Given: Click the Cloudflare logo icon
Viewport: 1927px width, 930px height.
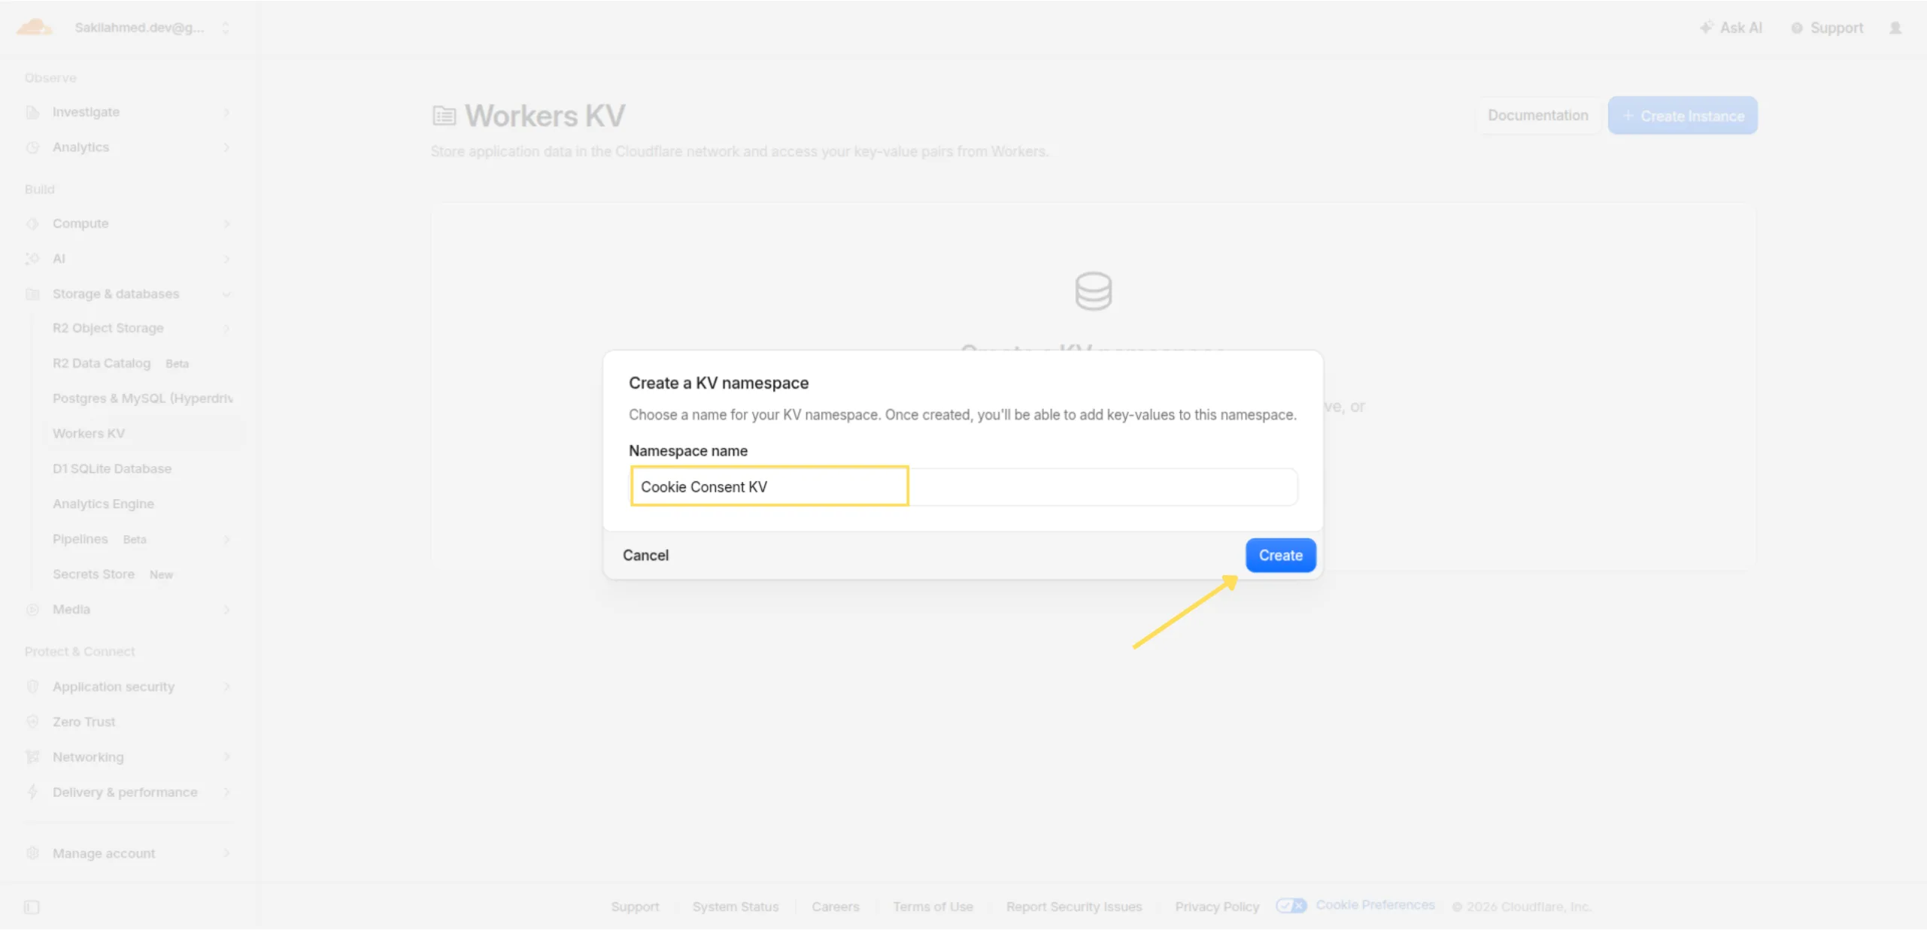Looking at the screenshot, I should [35, 28].
